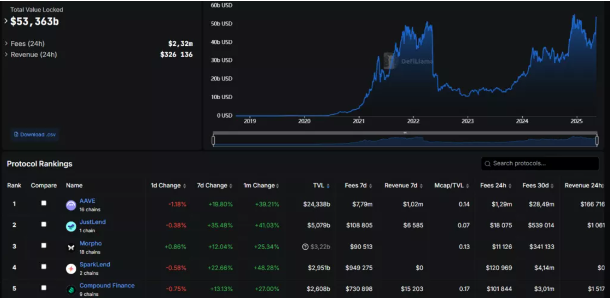
Task: Sort by Fees 7d column arrows
Action: 370,186
